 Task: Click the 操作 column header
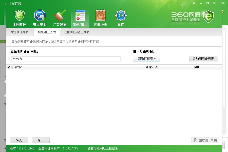pos(204,67)
